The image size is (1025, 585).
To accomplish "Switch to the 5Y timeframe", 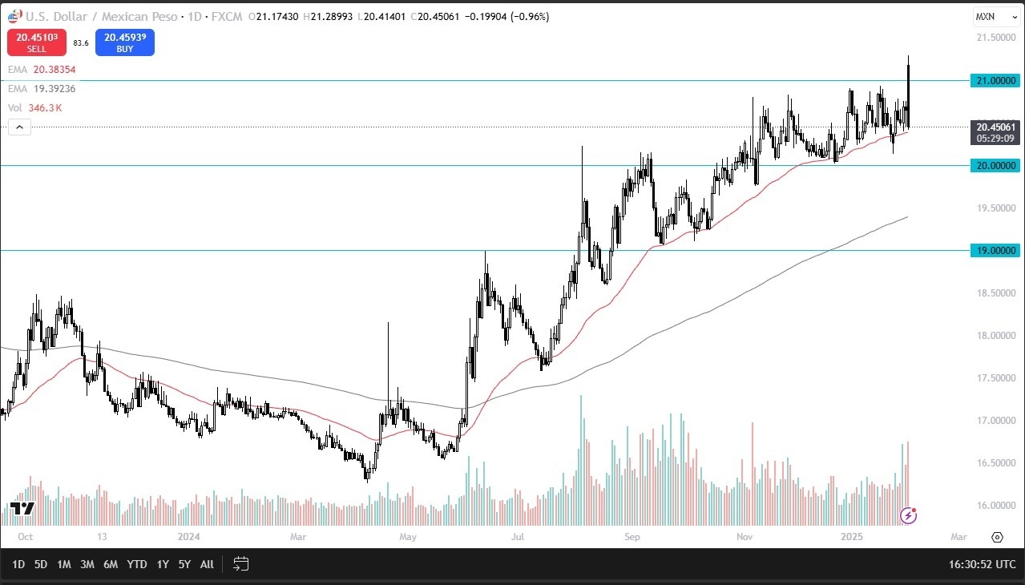I will click(x=184, y=564).
